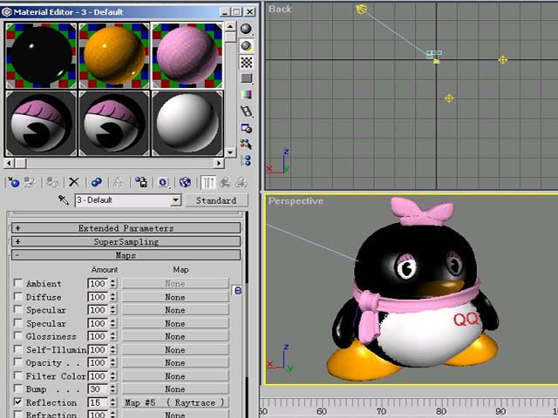Enable the Refraction map checkbox
This screenshot has width=558, height=418.
[17, 415]
